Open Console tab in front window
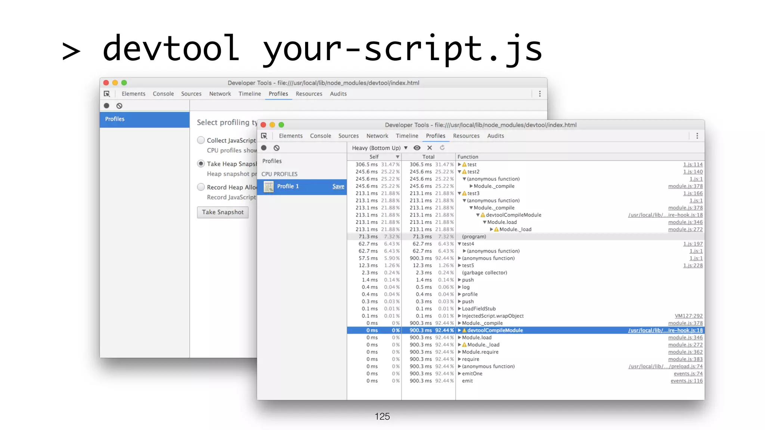The width and height of the screenshot is (765, 430). (320, 136)
